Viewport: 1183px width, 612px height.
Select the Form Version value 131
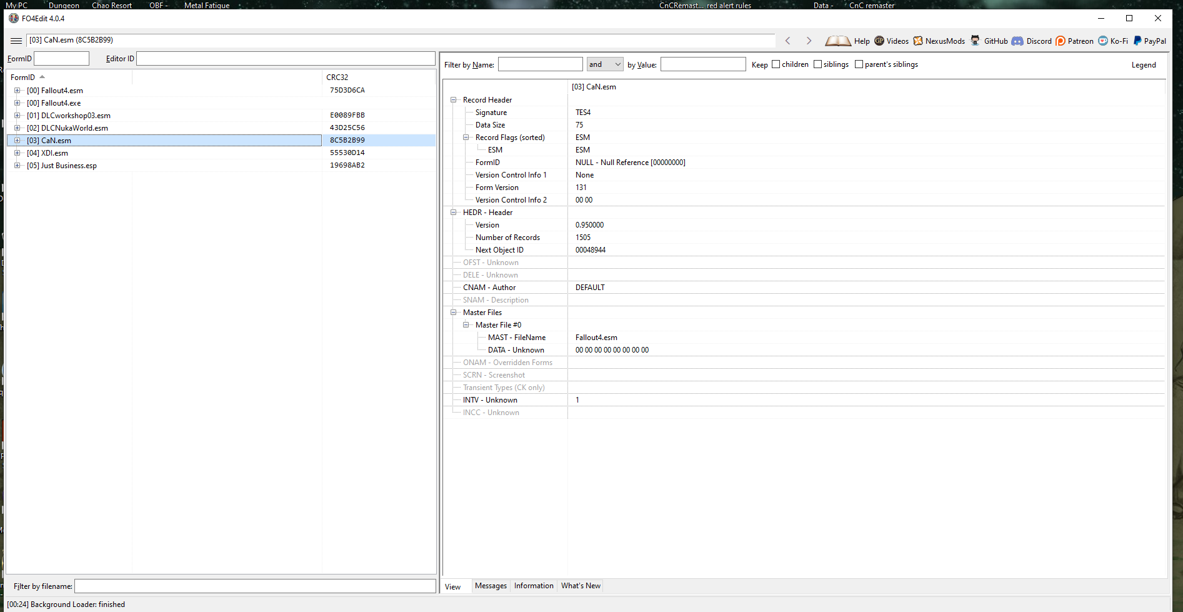click(581, 188)
